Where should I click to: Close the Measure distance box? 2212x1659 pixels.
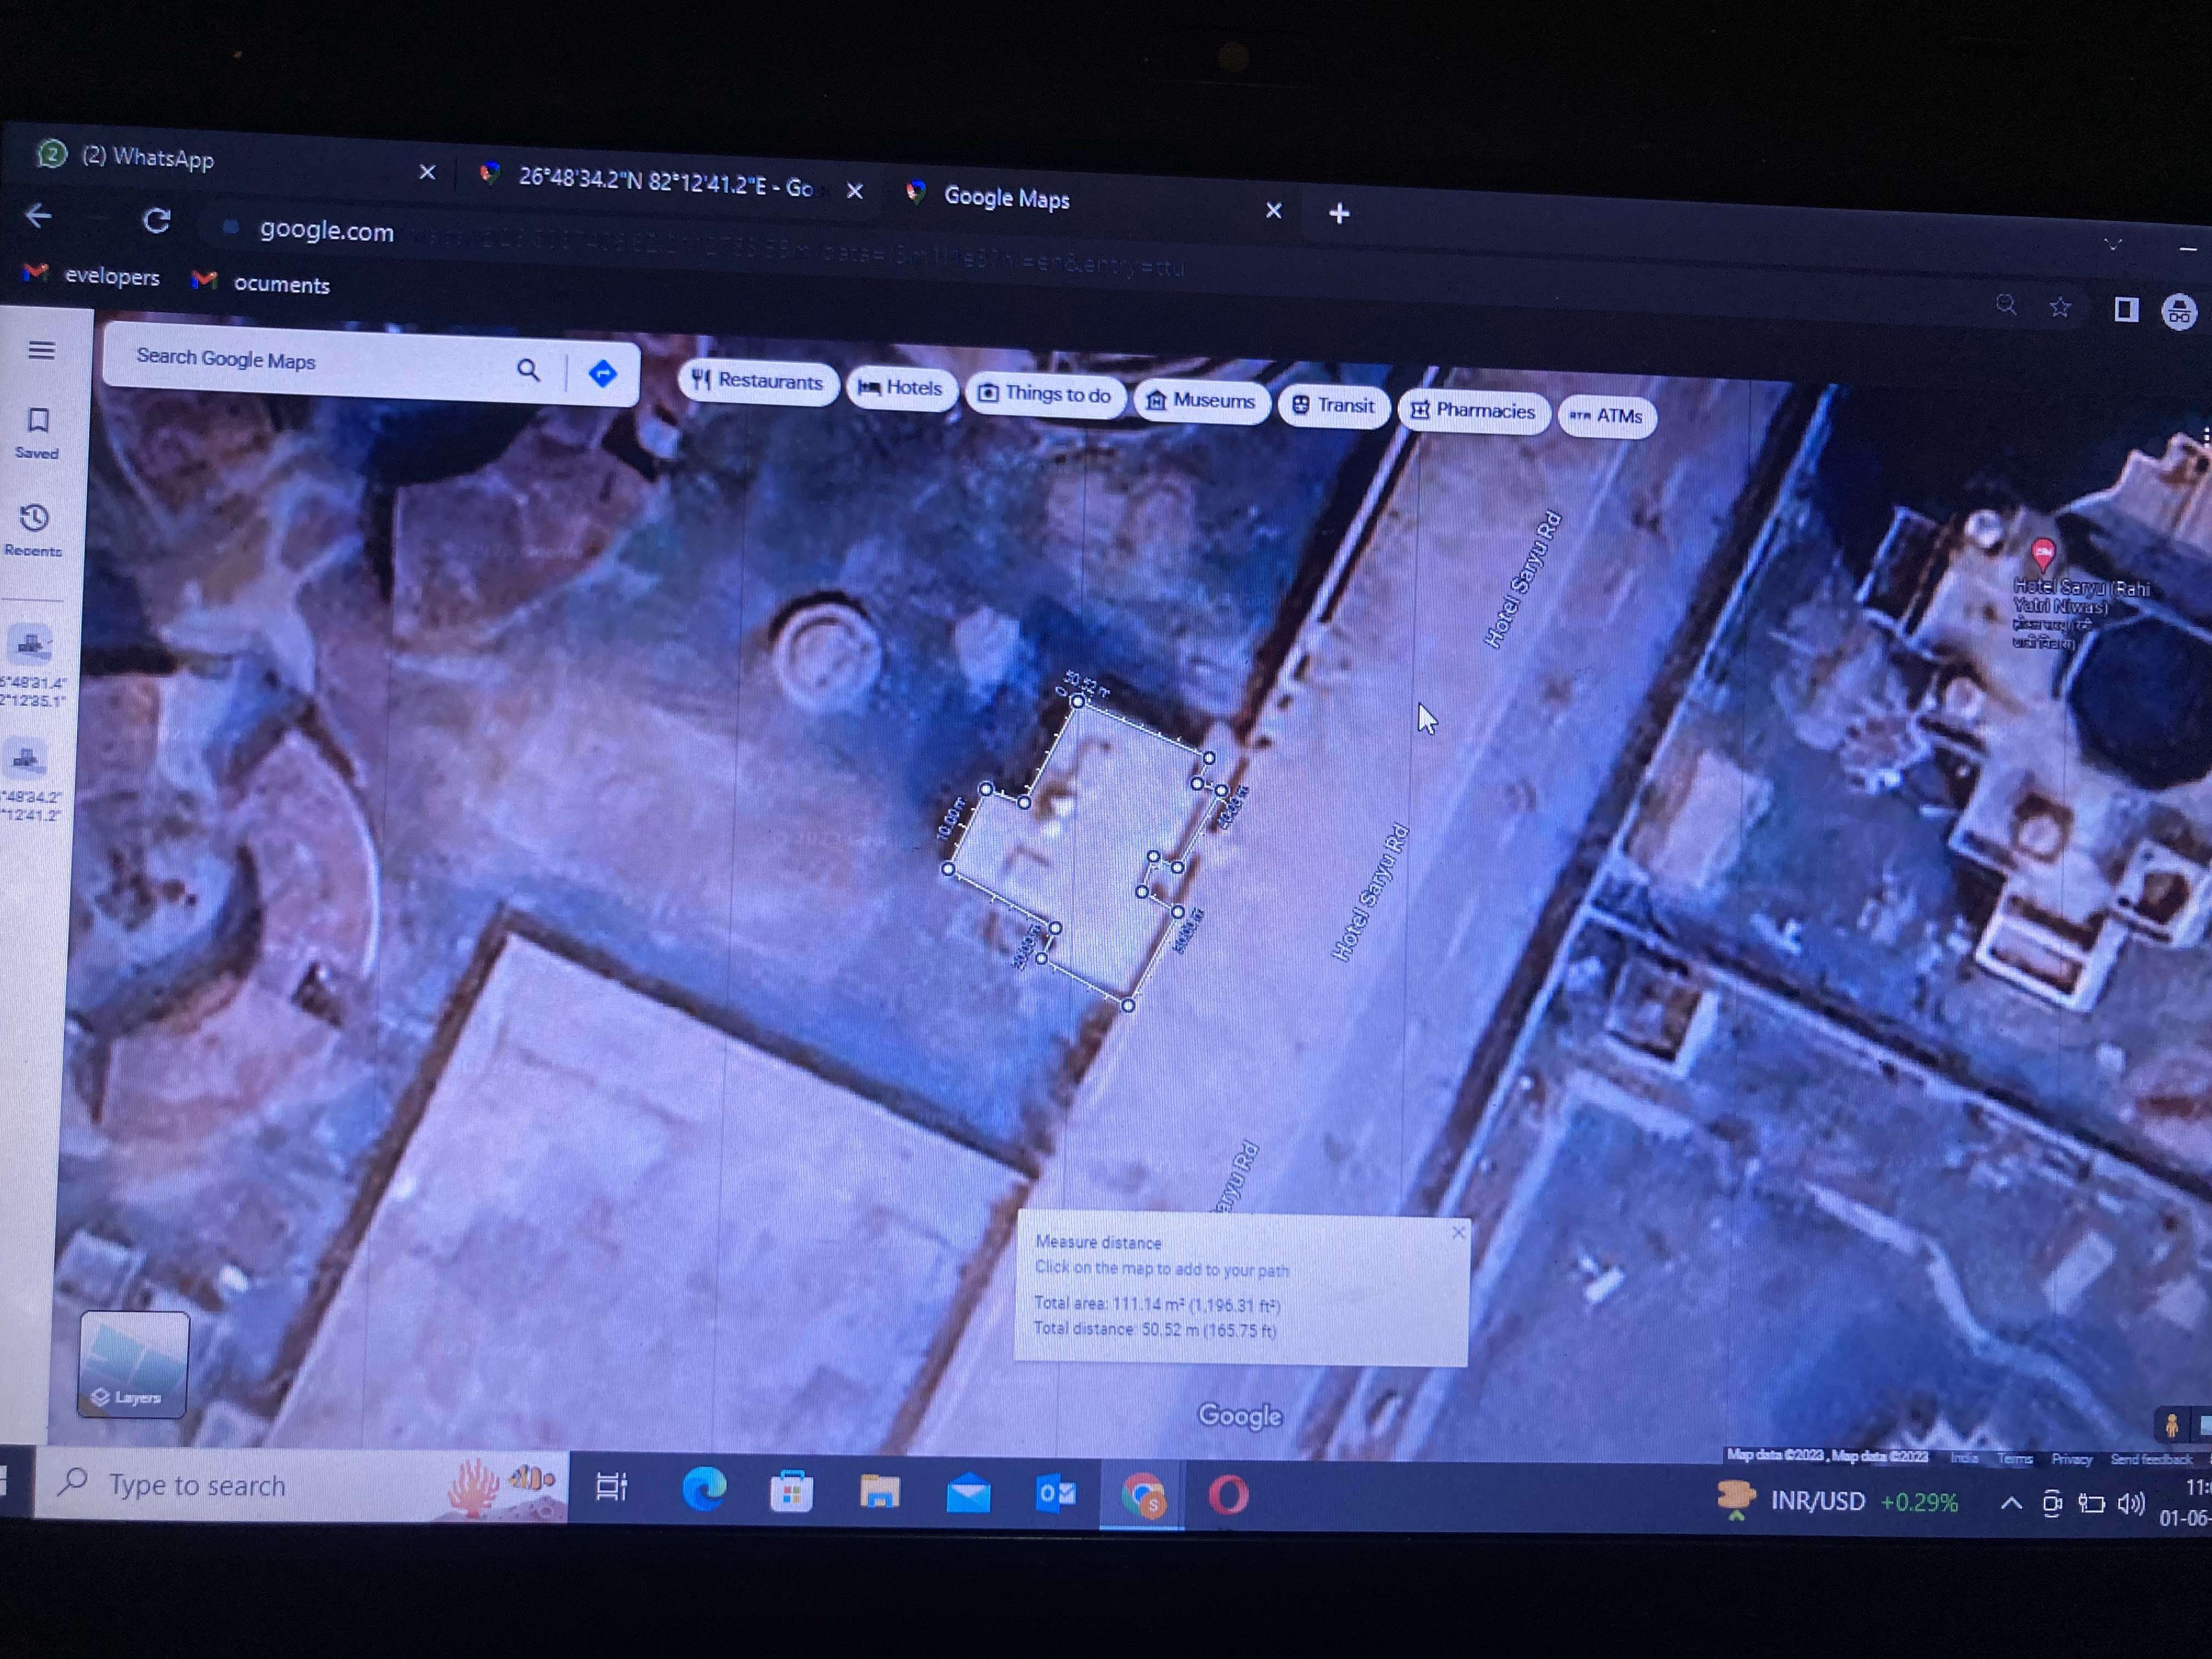coord(1458,1232)
